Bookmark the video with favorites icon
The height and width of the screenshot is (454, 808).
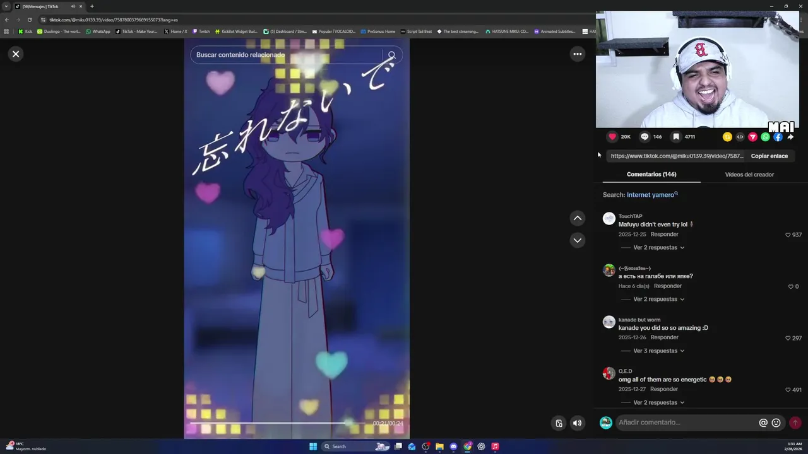pos(676,137)
